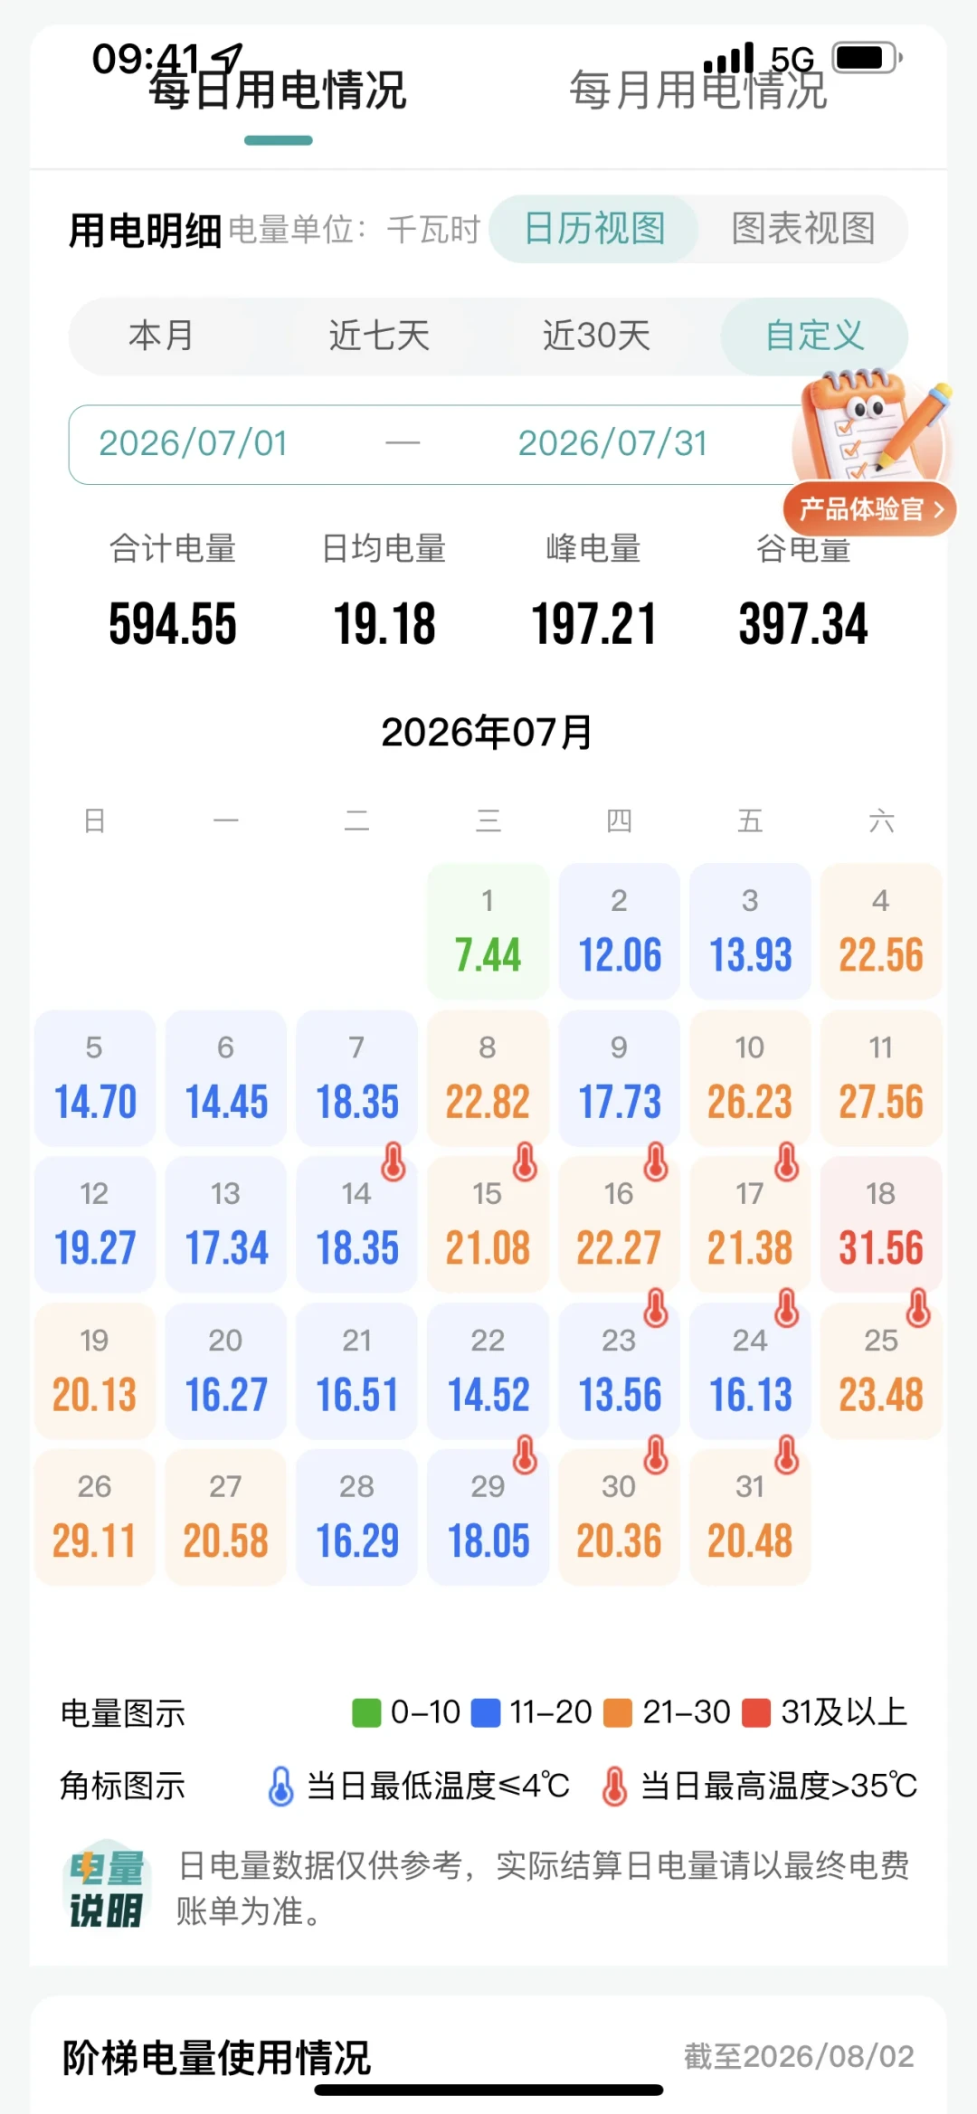
Task: Switch to the 每月用电情况 tab
Action: 697,90
